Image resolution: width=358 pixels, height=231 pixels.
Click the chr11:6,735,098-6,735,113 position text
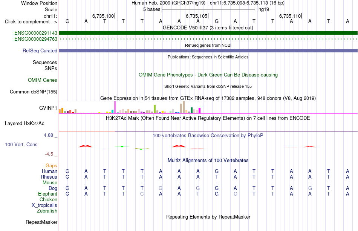(247, 3)
